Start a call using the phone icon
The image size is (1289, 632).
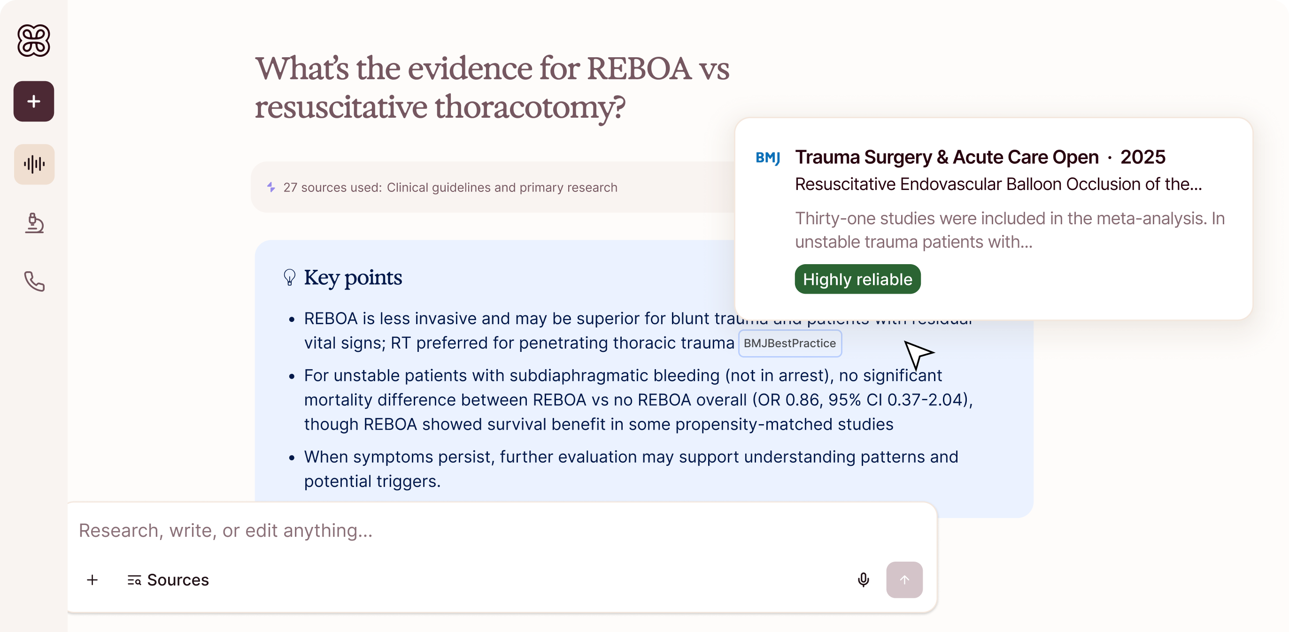click(34, 282)
